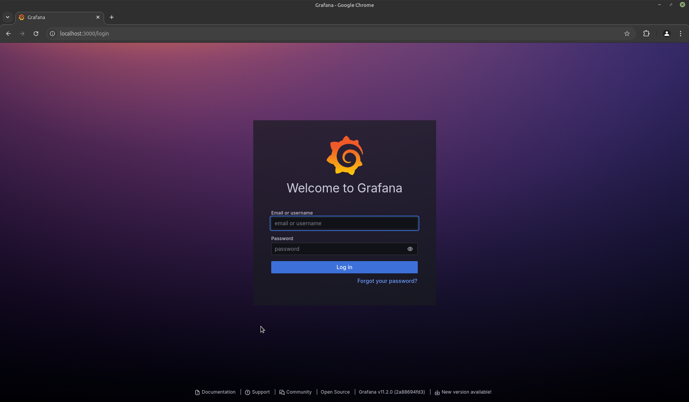Select the Grafana browser tab

coord(60,18)
